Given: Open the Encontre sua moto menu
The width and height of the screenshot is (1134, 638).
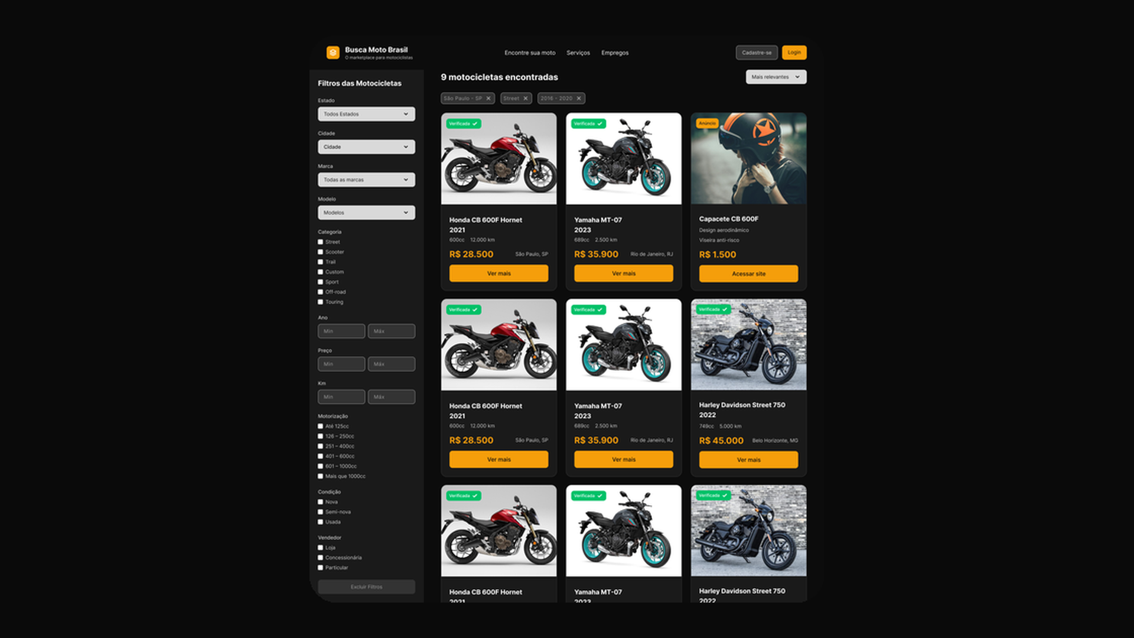Looking at the screenshot, I should point(530,53).
